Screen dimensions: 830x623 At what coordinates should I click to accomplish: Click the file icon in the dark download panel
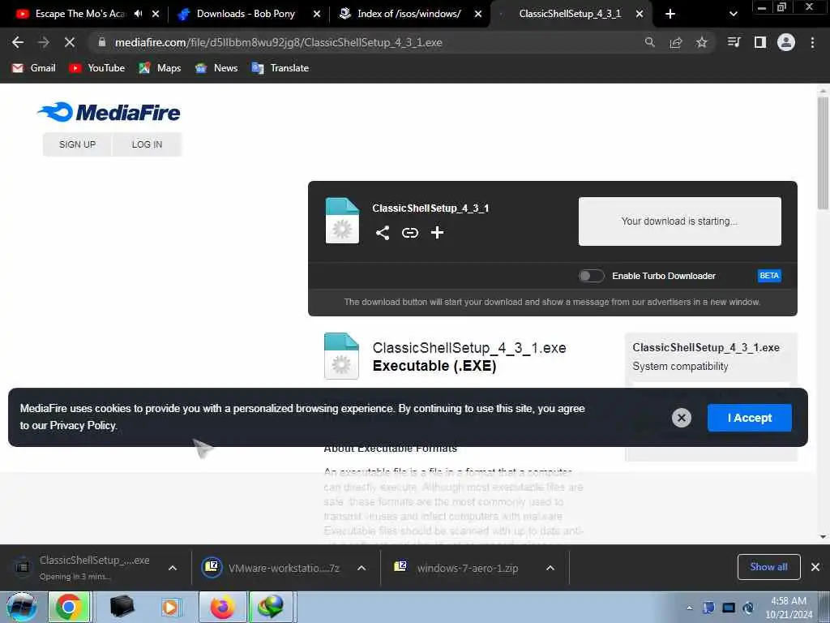(342, 221)
